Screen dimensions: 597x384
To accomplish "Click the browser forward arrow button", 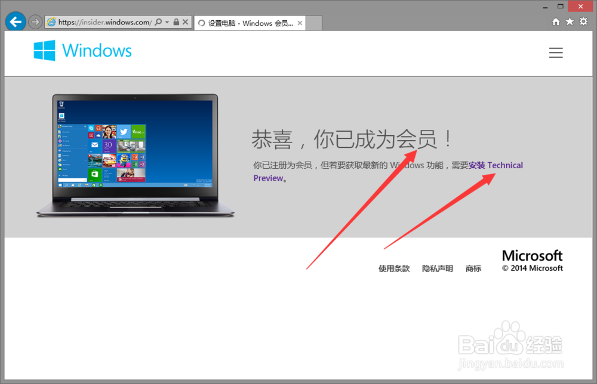I will point(35,22).
